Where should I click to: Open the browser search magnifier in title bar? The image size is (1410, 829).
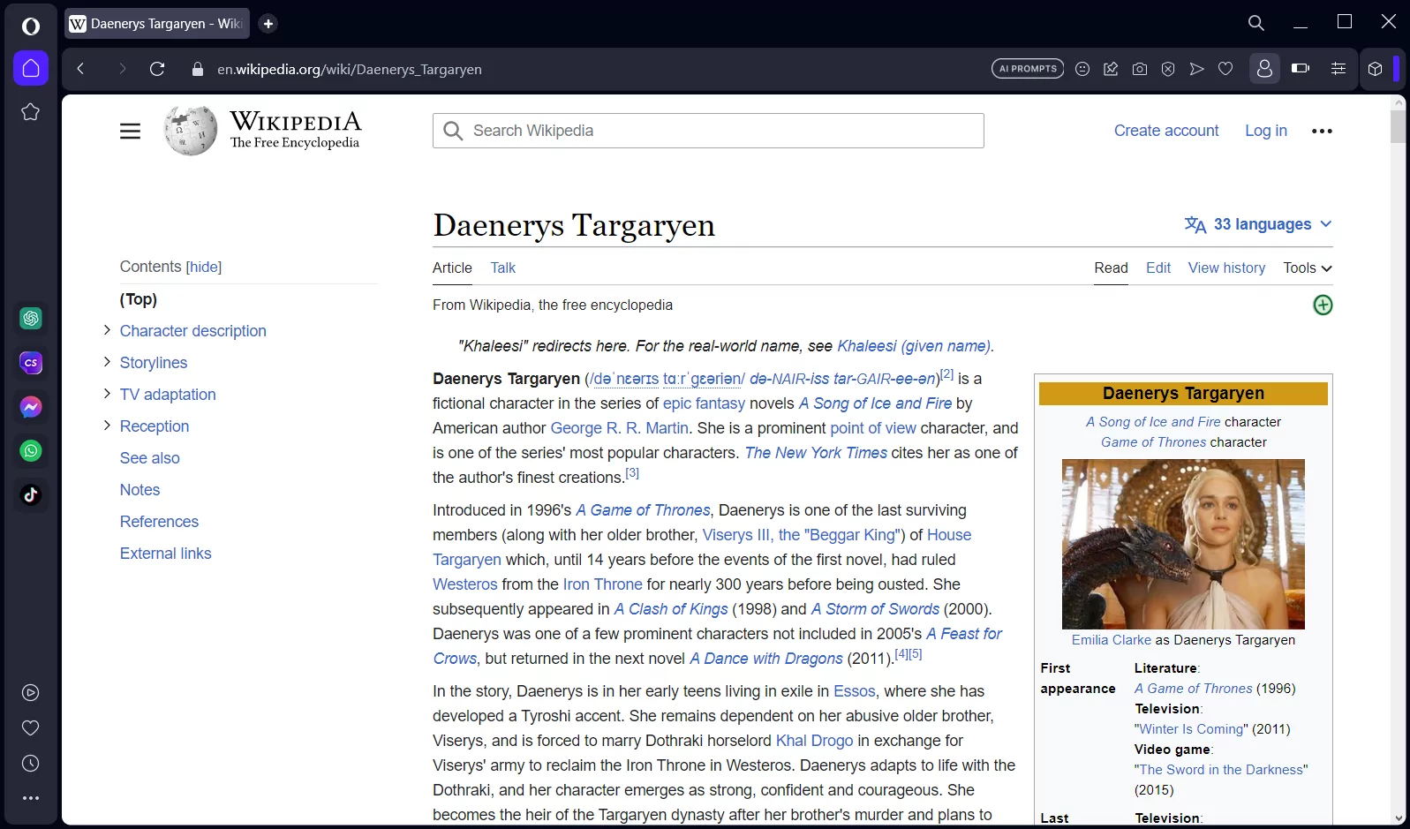(1256, 23)
